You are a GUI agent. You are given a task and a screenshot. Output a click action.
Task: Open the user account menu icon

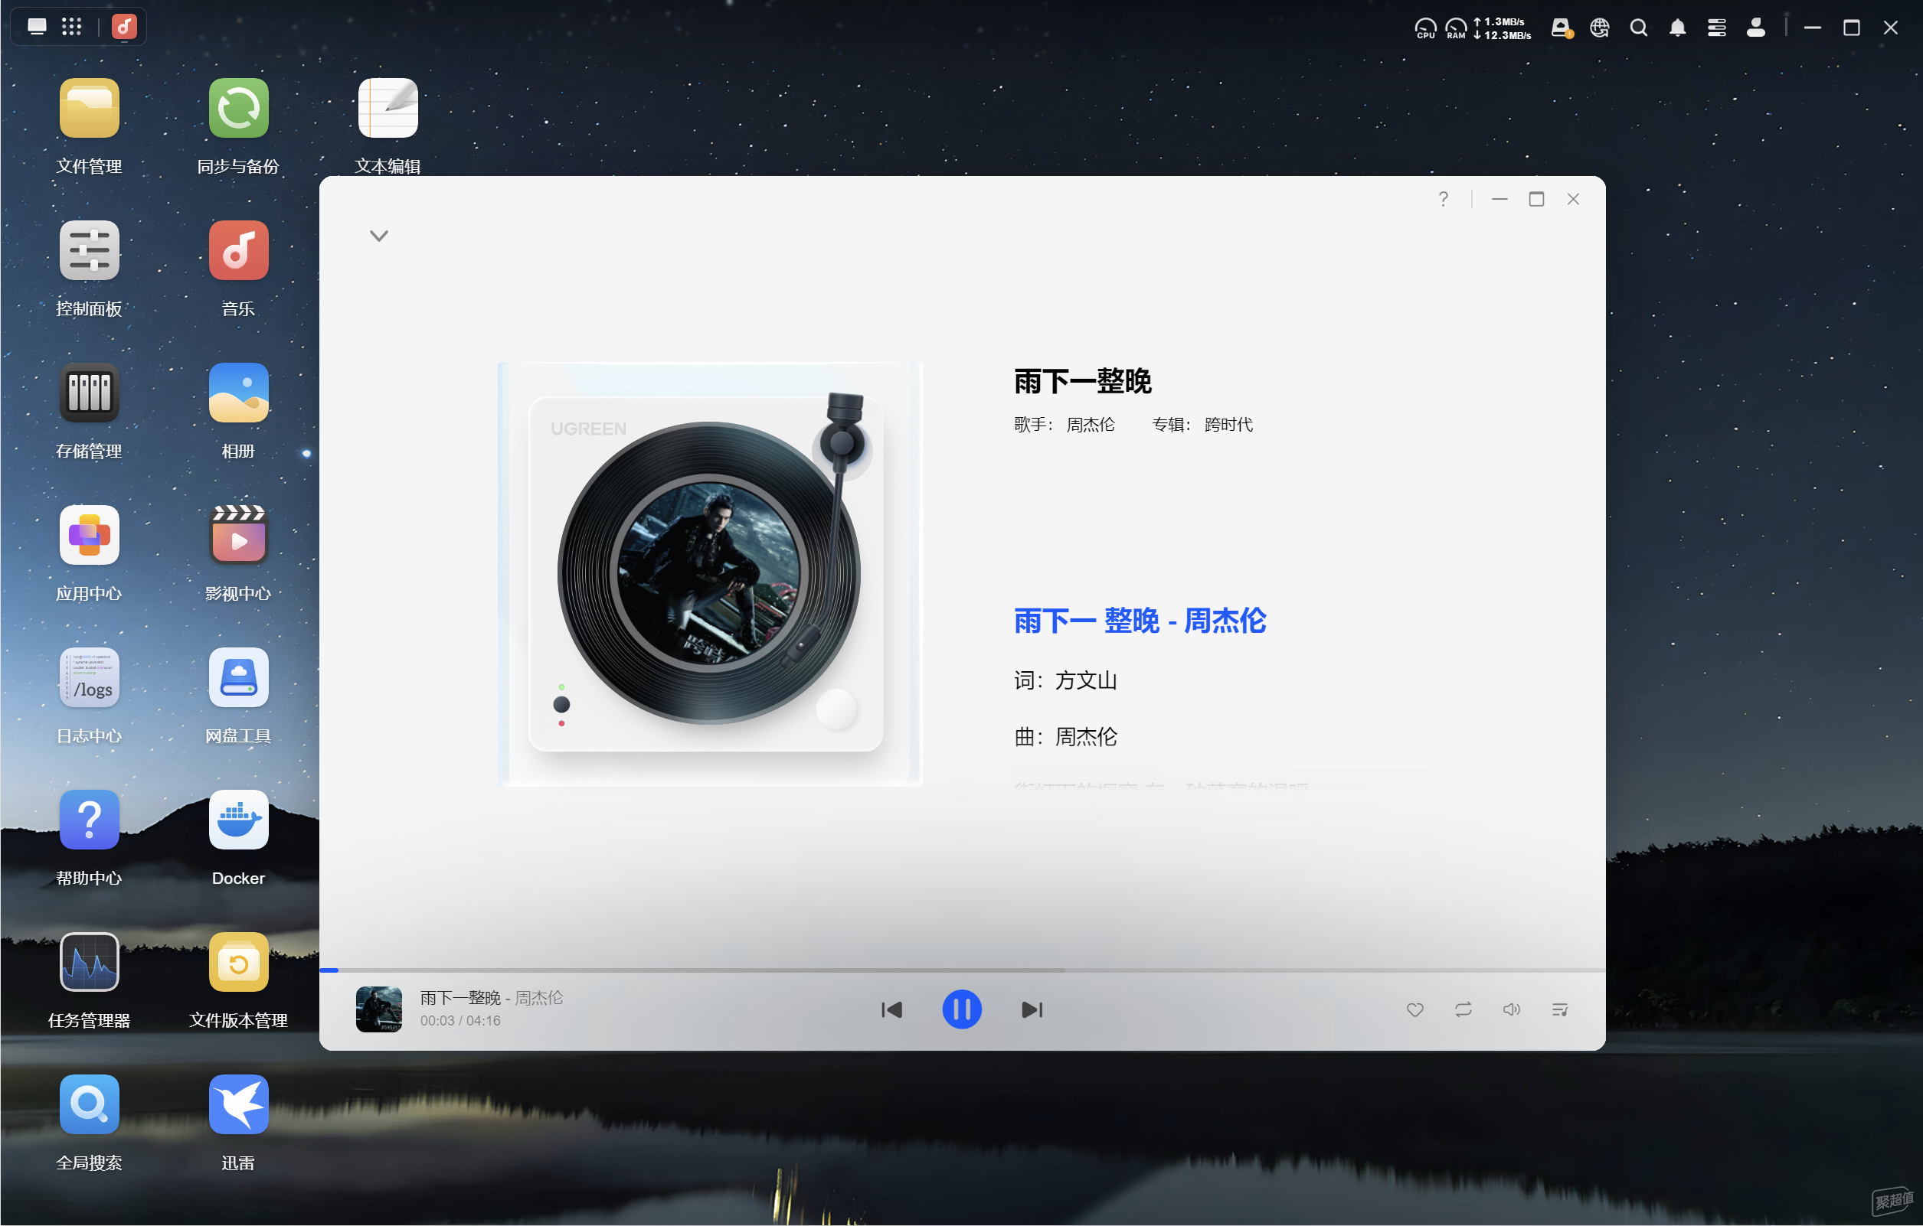click(1756, 28)
